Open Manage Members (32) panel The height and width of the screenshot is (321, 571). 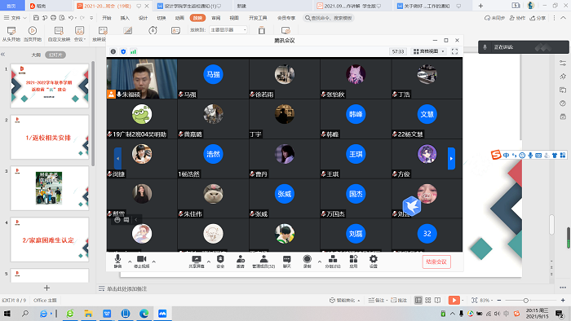click(x=263, y=262)
